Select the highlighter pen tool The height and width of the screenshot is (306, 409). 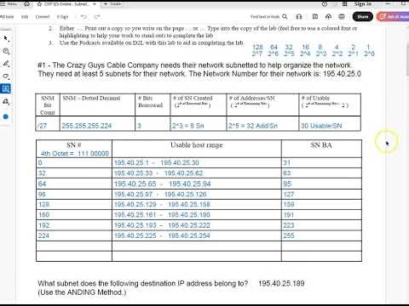click(x=6, y=64)
